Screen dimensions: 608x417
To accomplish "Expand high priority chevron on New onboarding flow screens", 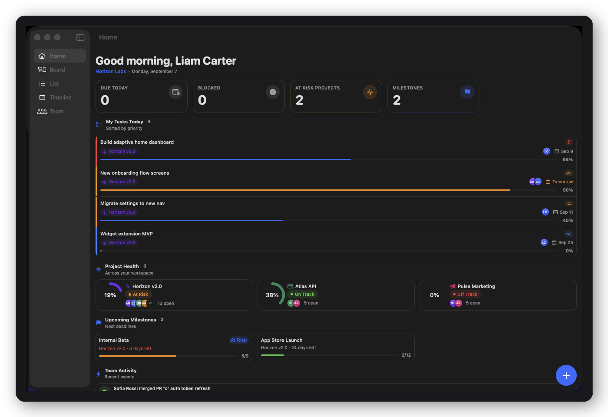I will [569, 173].
